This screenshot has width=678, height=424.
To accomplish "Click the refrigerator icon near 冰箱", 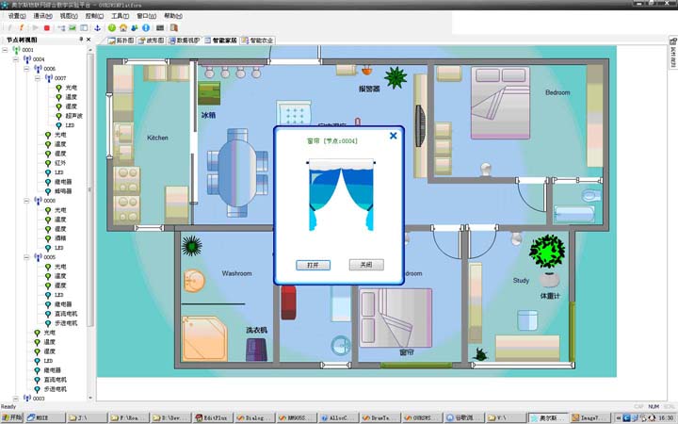I will click(x=209, y=93).
